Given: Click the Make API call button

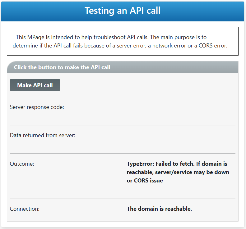Looking at the screenshot, I should click(x=35, y=85).
